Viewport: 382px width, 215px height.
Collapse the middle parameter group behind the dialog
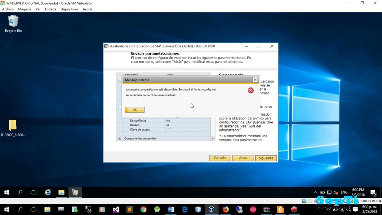120,107
